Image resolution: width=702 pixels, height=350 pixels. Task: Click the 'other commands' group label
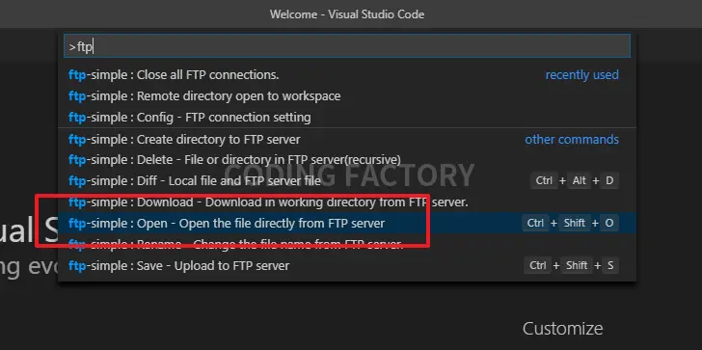(x=572, y=139)
